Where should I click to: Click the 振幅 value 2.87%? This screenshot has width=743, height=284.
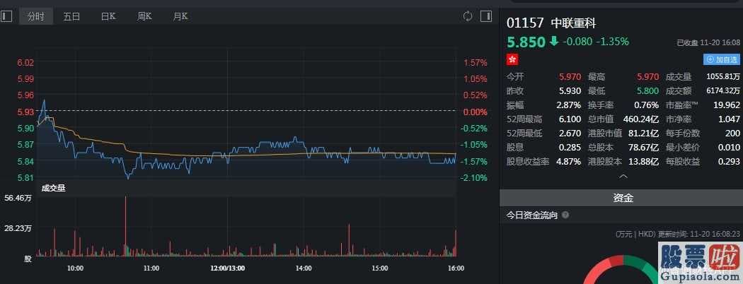[570, 105]
